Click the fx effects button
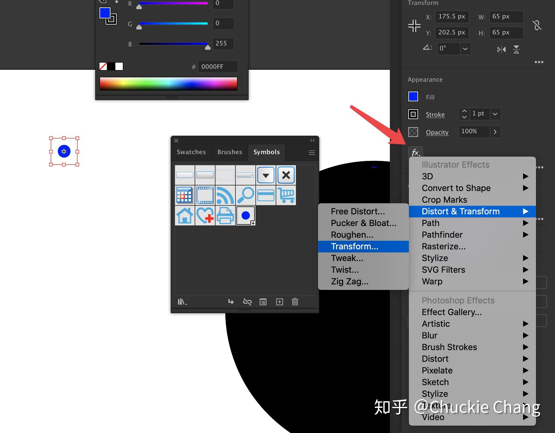 point(415,152)
